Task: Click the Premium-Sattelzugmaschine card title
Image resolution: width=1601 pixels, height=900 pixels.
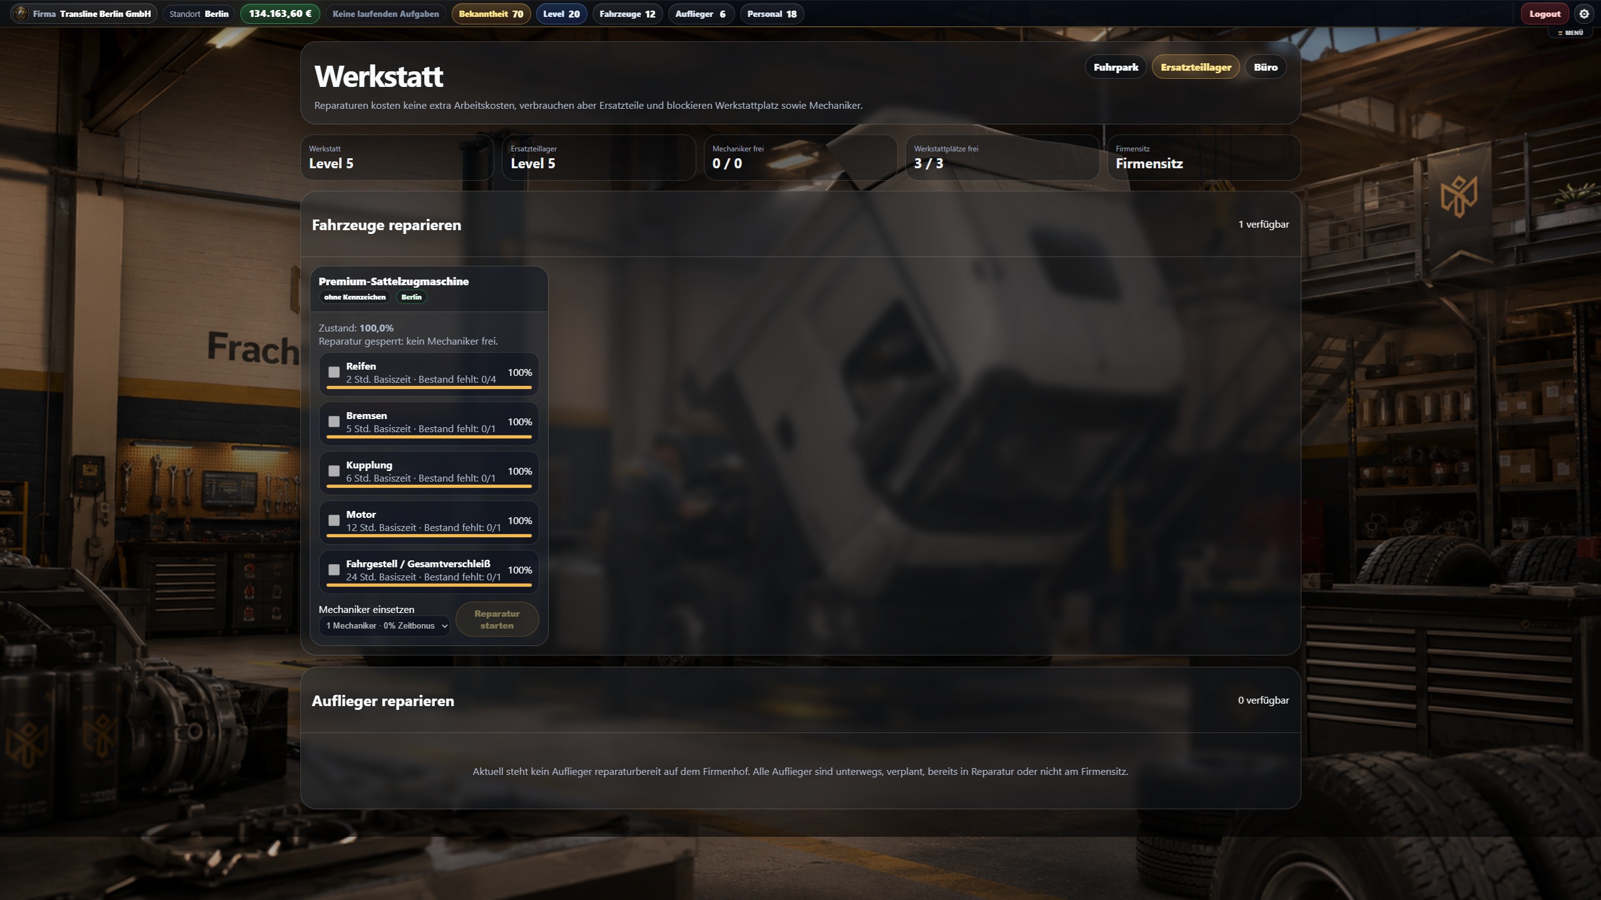Action: [394, 281]
